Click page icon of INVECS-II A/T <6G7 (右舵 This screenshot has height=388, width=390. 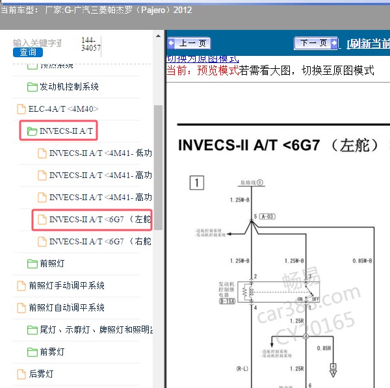(x=42, y=242)
